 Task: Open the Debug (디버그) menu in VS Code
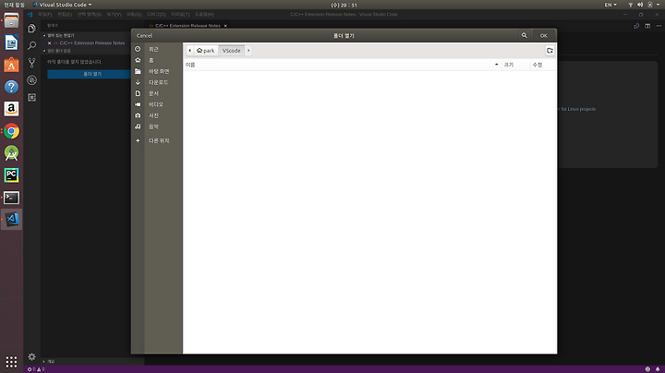156,15
